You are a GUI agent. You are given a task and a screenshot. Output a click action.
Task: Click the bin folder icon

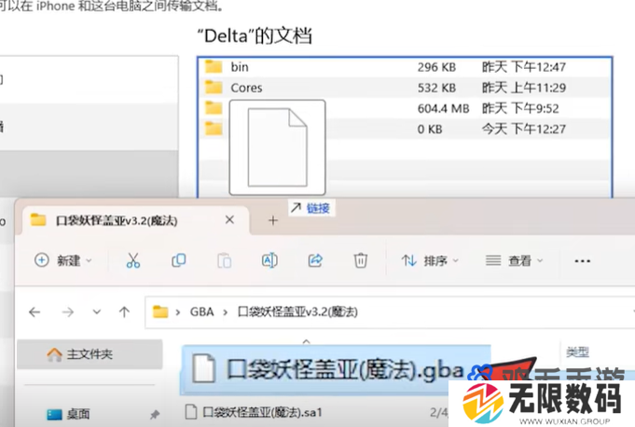coord(214,66)
